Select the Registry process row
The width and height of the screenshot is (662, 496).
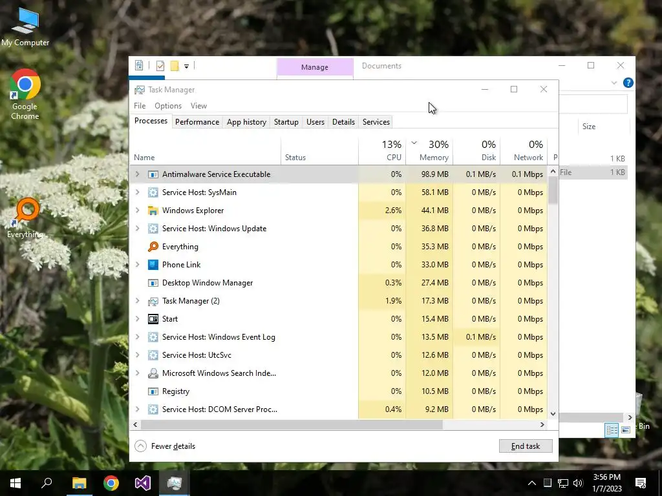pyautogui.click(x=339, y=391)
